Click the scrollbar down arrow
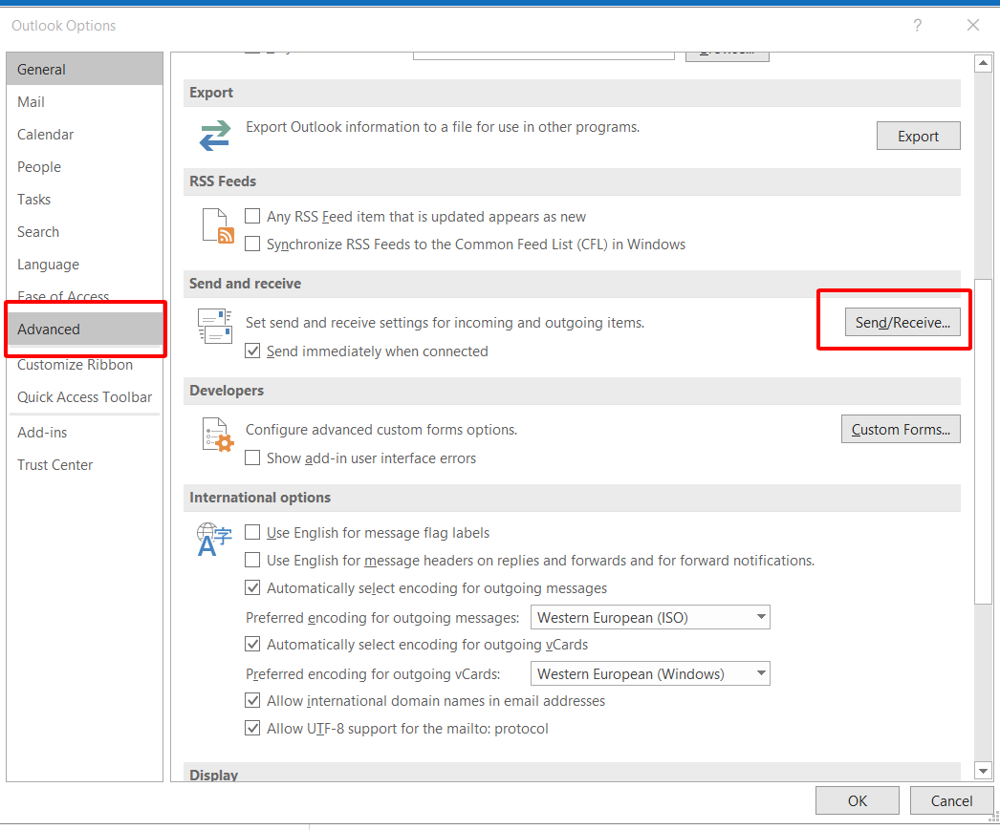 (983, 771)
